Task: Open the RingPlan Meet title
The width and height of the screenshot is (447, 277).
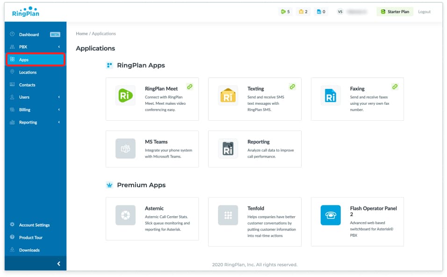Action: pyautogui.click(x=161, y=89)
